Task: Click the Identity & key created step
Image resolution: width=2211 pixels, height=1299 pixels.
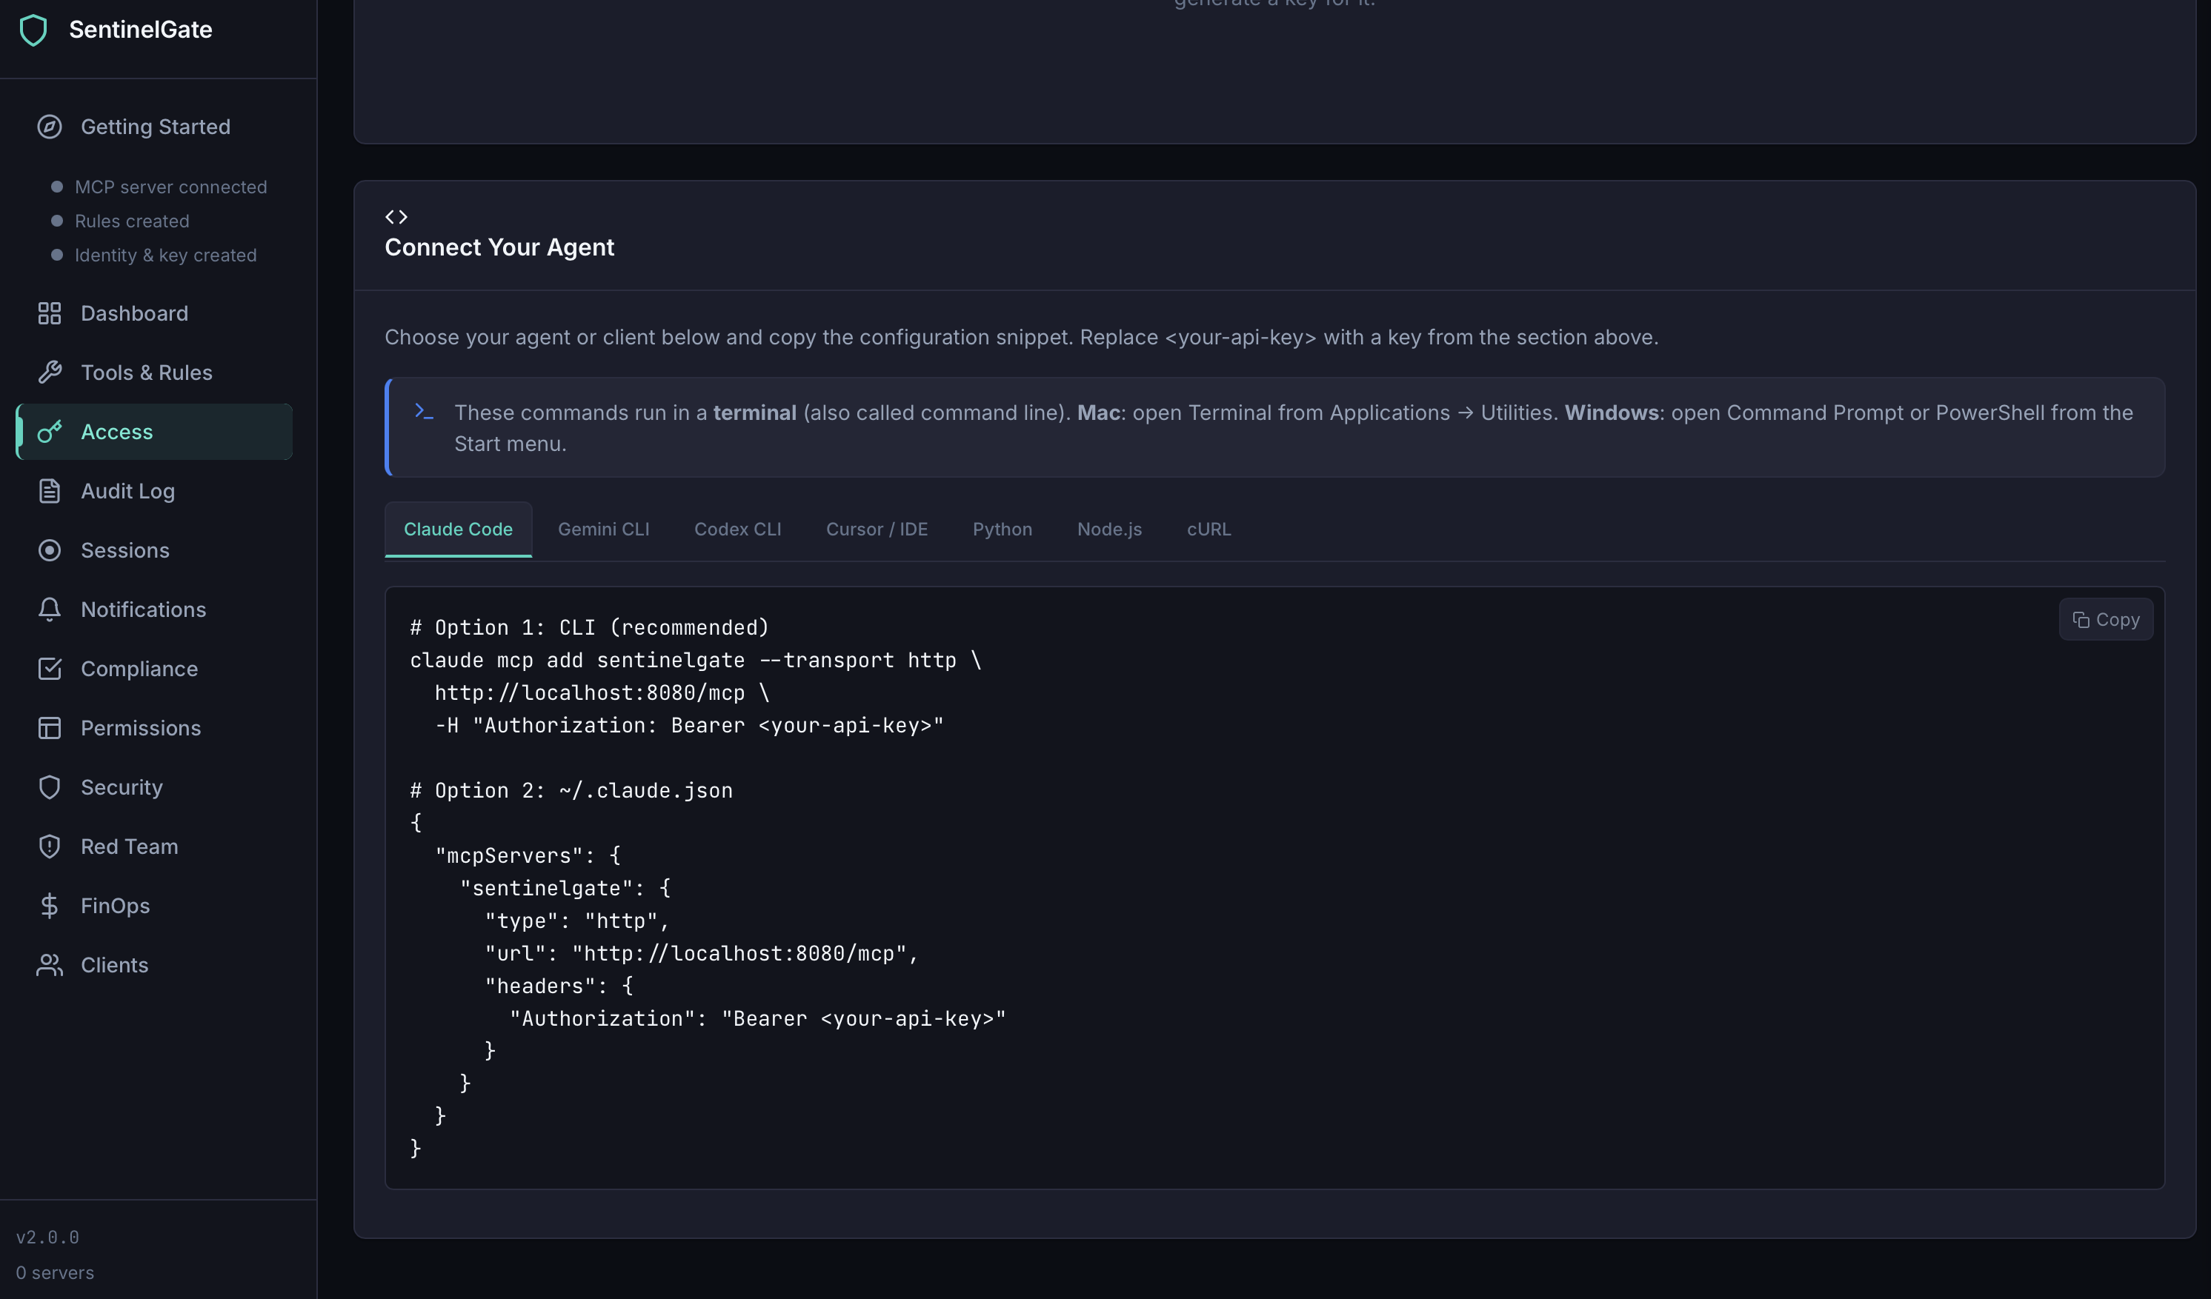Action: (165, 256)
